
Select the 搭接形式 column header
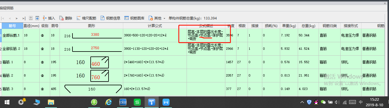coord(351,26)
